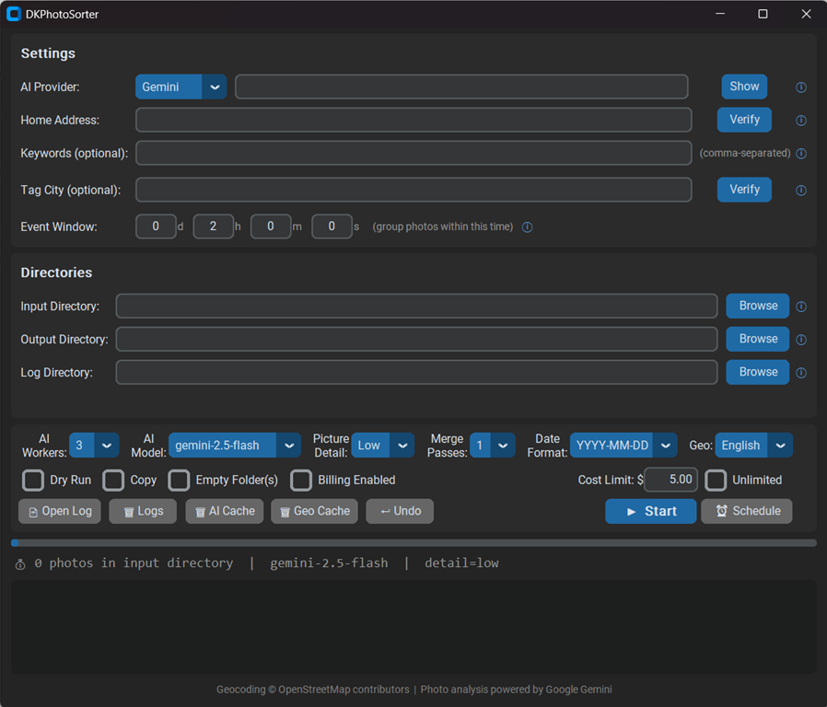Click the info icon beside Output Directory

pyautogui.click(x=800, y=339)
